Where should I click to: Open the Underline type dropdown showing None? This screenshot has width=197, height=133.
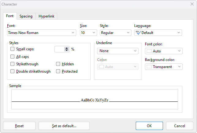point(118,51)
